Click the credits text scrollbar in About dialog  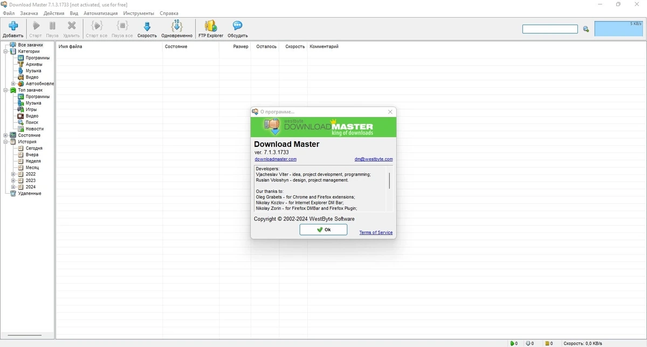(389, 180)
